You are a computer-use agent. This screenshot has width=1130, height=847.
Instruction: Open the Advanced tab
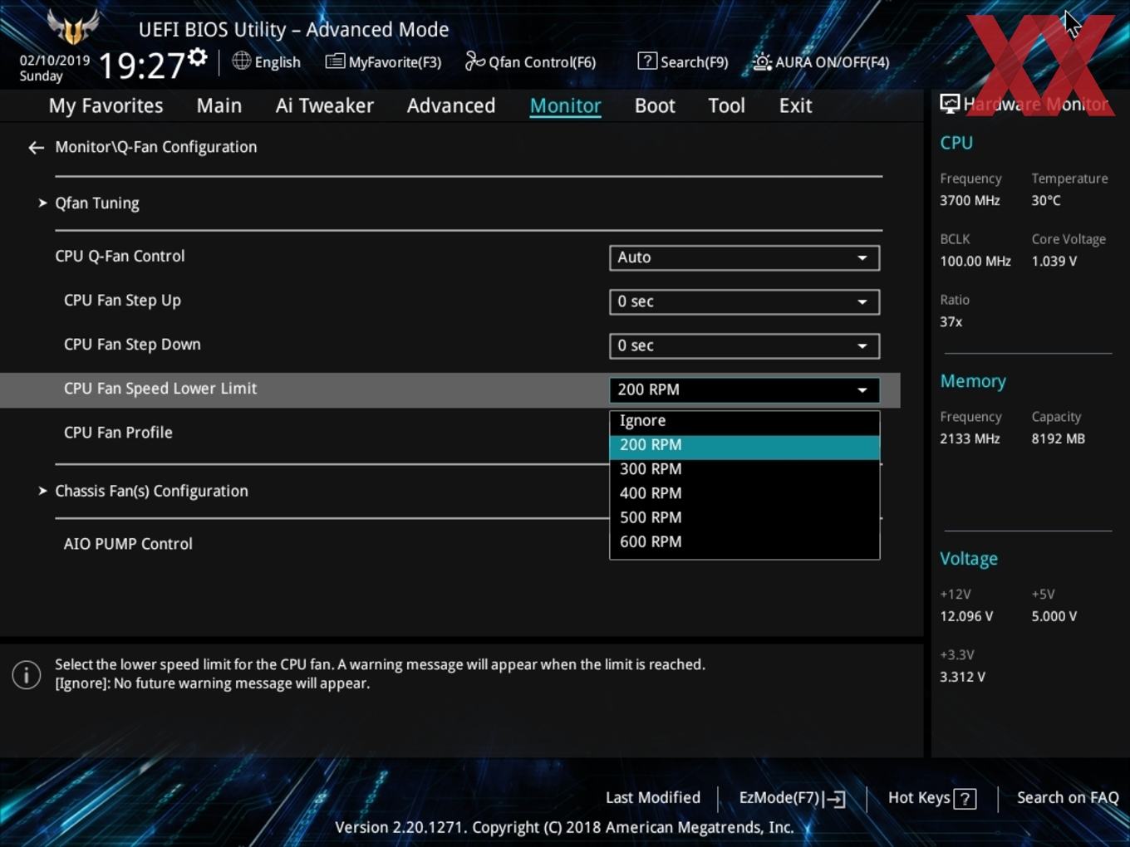451,106
